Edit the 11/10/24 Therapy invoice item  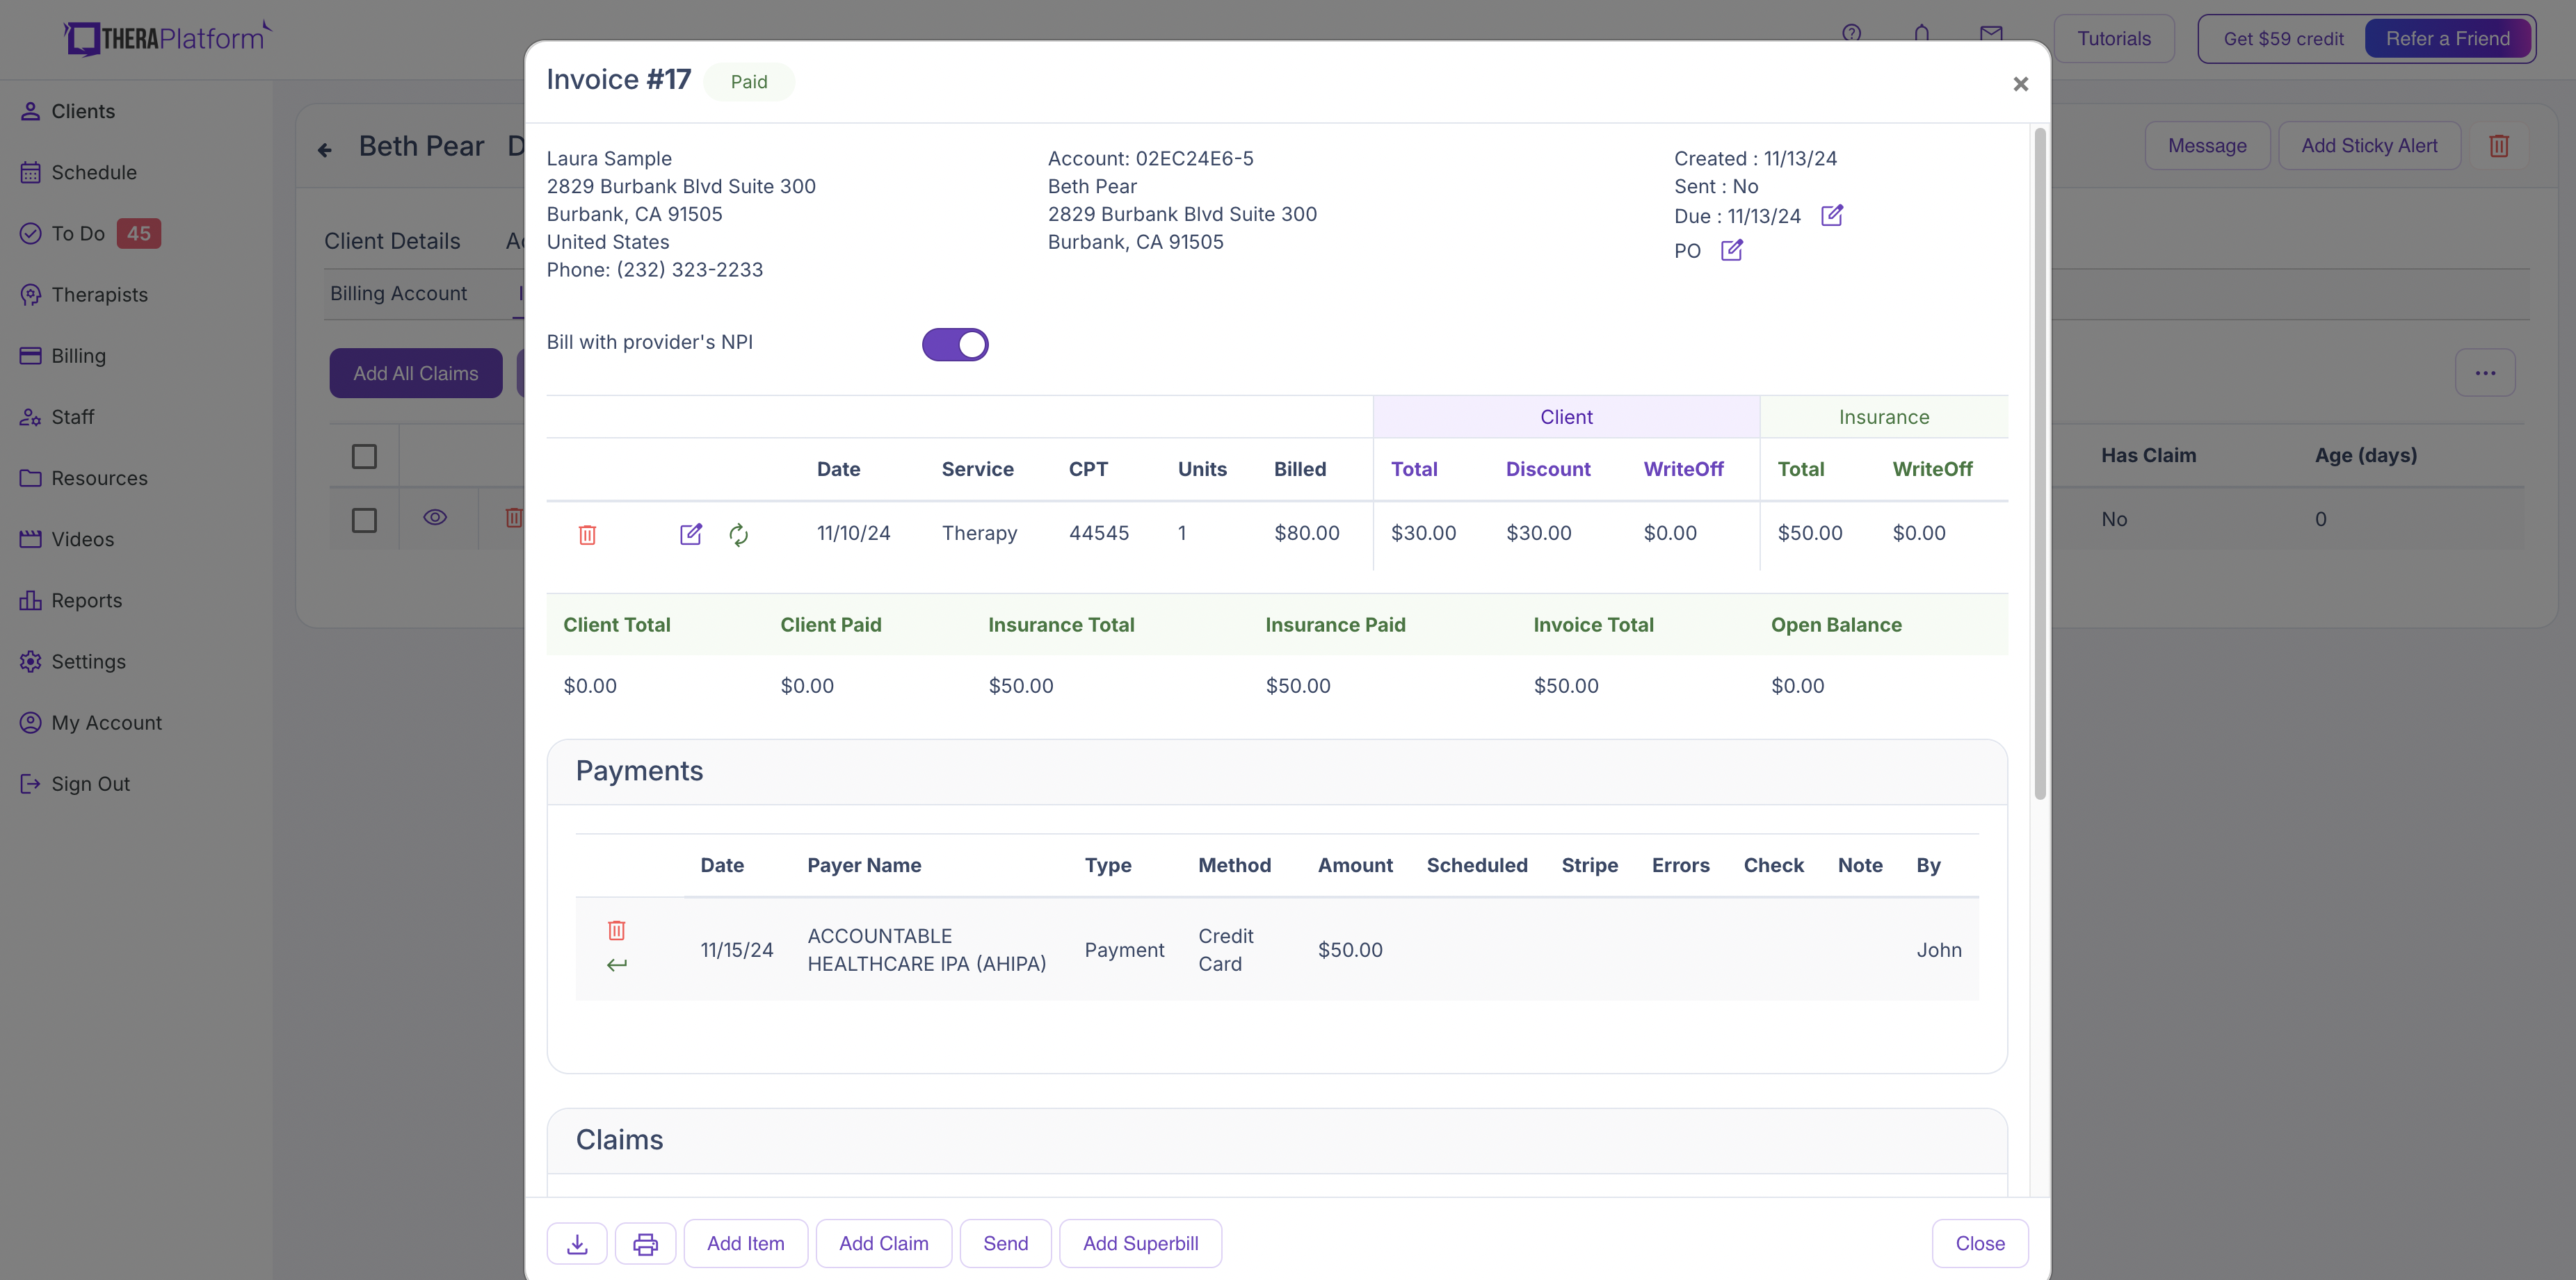[690, 534]
